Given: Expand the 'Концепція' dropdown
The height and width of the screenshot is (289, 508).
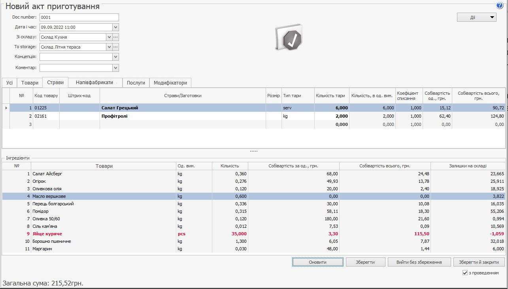Looking at the screenshot, I should pyautogui.click(x=115, y=57).
